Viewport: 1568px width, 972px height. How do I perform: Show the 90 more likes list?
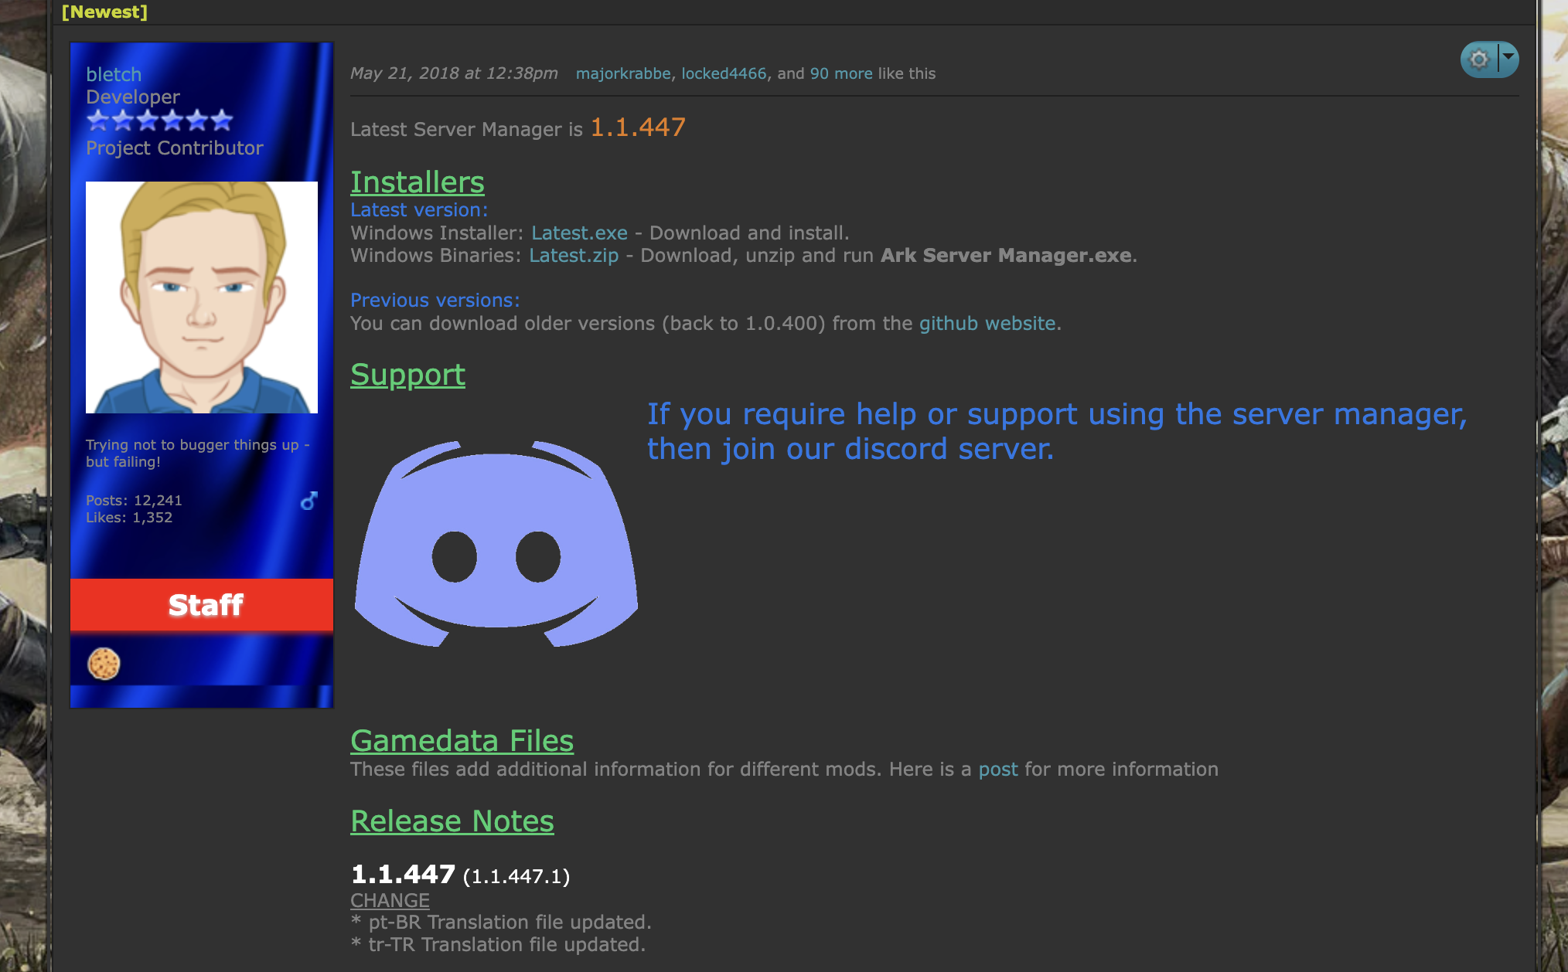[x=841, y=73]
